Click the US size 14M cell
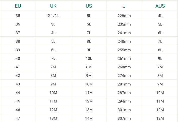This screenshot has width=178, height=122. coord(89,118)
